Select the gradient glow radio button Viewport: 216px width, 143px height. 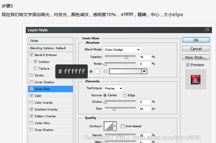[106, 71]
